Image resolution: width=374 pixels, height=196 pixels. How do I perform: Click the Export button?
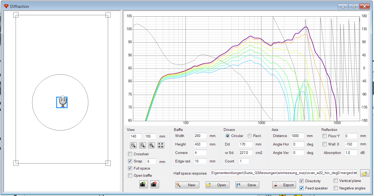coord(284,185)
